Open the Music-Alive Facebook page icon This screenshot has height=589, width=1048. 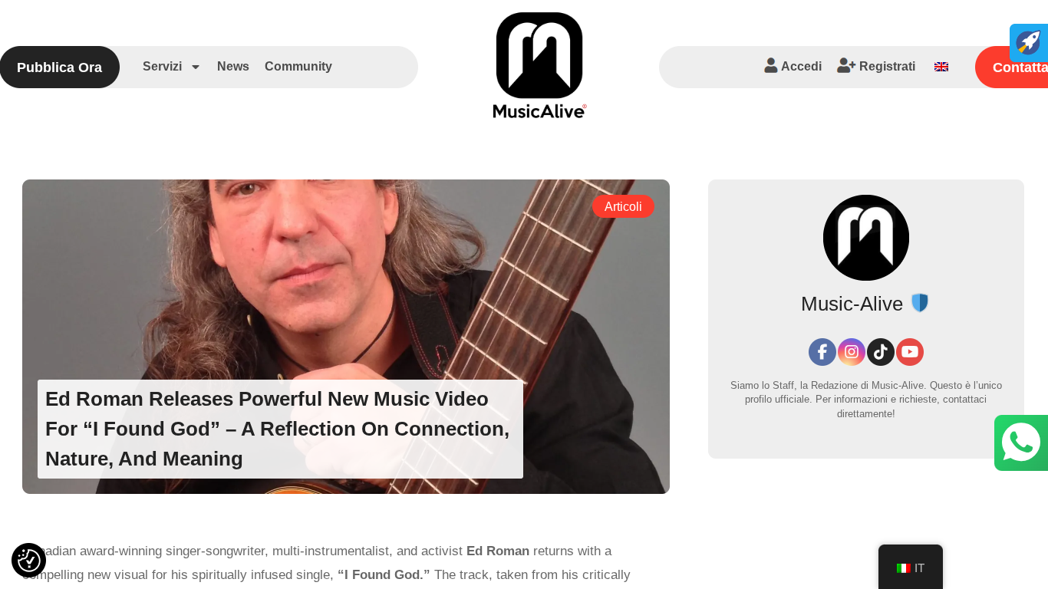(x=822, y=352)
